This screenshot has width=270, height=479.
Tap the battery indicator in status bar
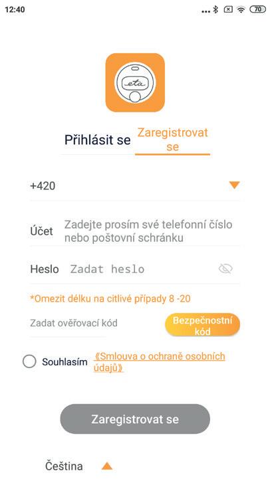(258, 9)
